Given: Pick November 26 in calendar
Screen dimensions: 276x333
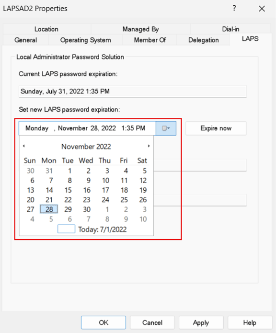Looking at the screenshot, I should point(143,200).
